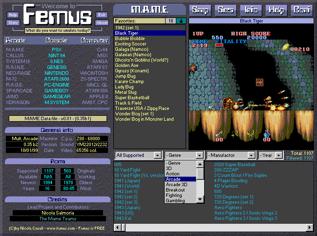Click the Exit button
Image resolution: width=317 pixels, height=236 pixels.
tap(102, 15)
